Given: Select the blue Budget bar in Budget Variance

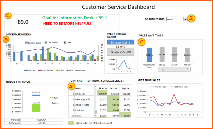Looking at the screenshot, I should coord(36,96).
